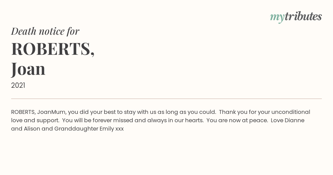The image size is (333, 175).
Task: Click "ROBERTS, JoanMum" at start of the message
Action: [x=38, y=112]
